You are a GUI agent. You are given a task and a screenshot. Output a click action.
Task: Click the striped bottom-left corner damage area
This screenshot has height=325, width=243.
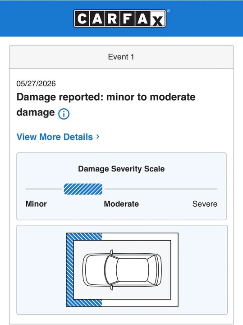(84, 303)
